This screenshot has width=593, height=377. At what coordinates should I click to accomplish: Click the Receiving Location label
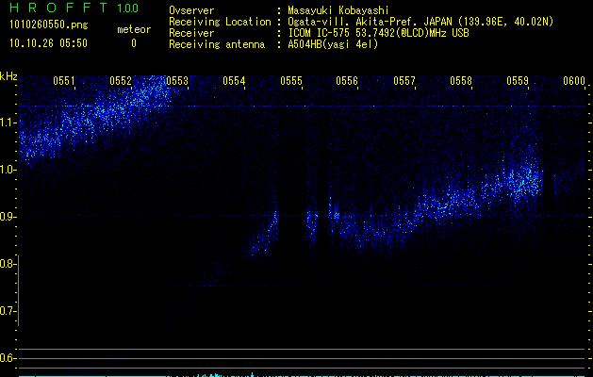coord(220,22)
